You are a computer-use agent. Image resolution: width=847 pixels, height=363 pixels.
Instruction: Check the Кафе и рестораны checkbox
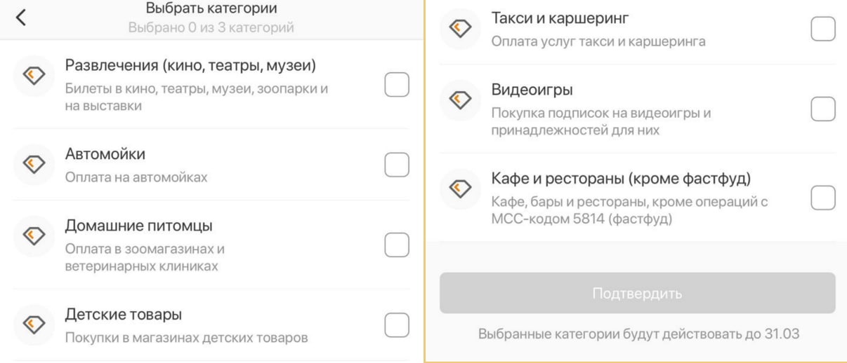click(822, 198)
